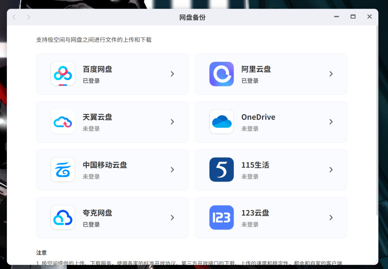Click the 天翼云盘 title text
Screen dimensions: 388x269
click(97, 117)
